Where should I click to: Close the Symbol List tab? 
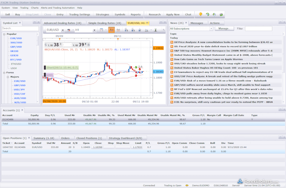[x=20, y=23]
